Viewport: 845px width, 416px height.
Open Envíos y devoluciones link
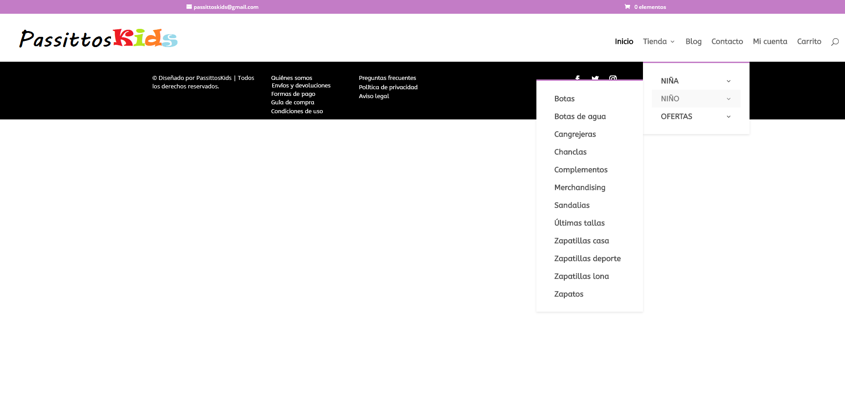[301, 85]
